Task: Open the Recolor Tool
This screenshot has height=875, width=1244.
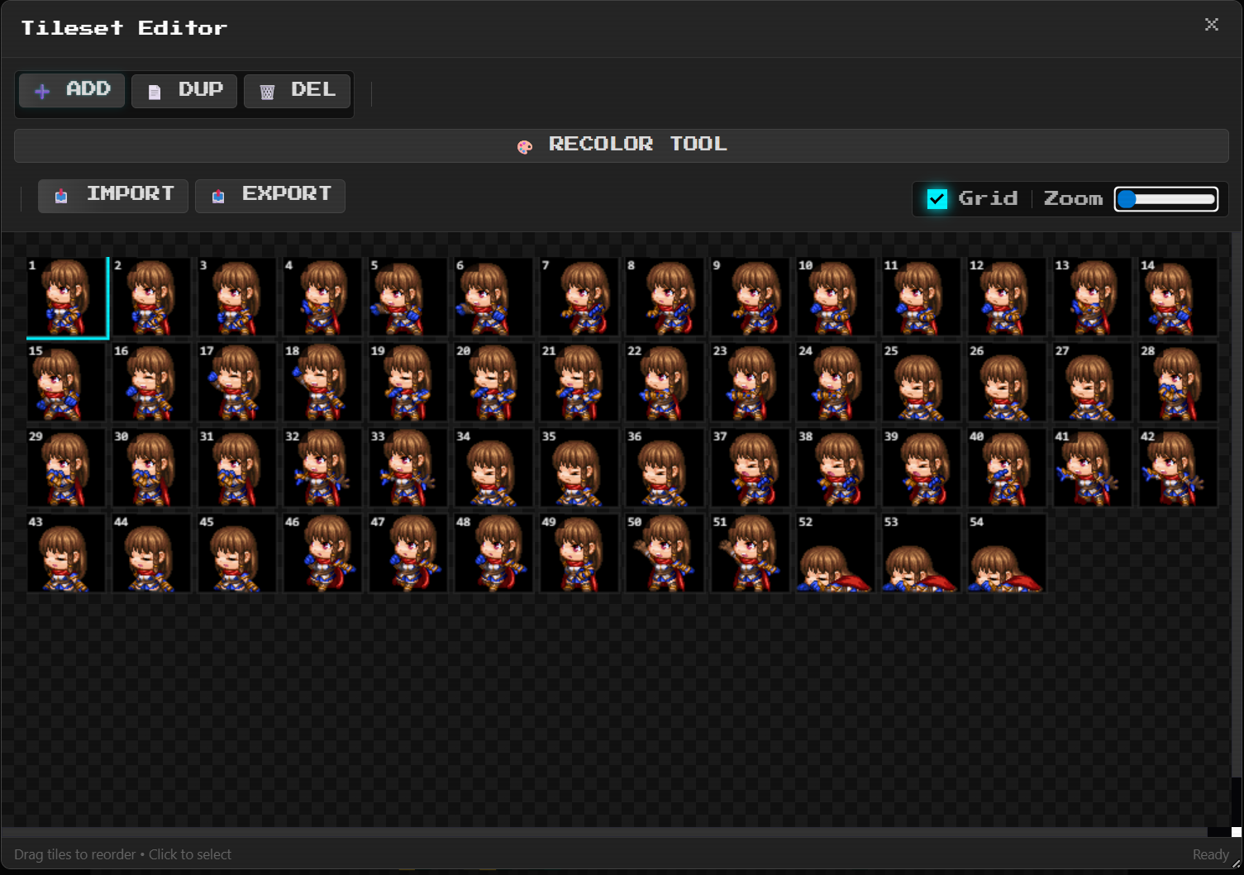Action: 622,145
